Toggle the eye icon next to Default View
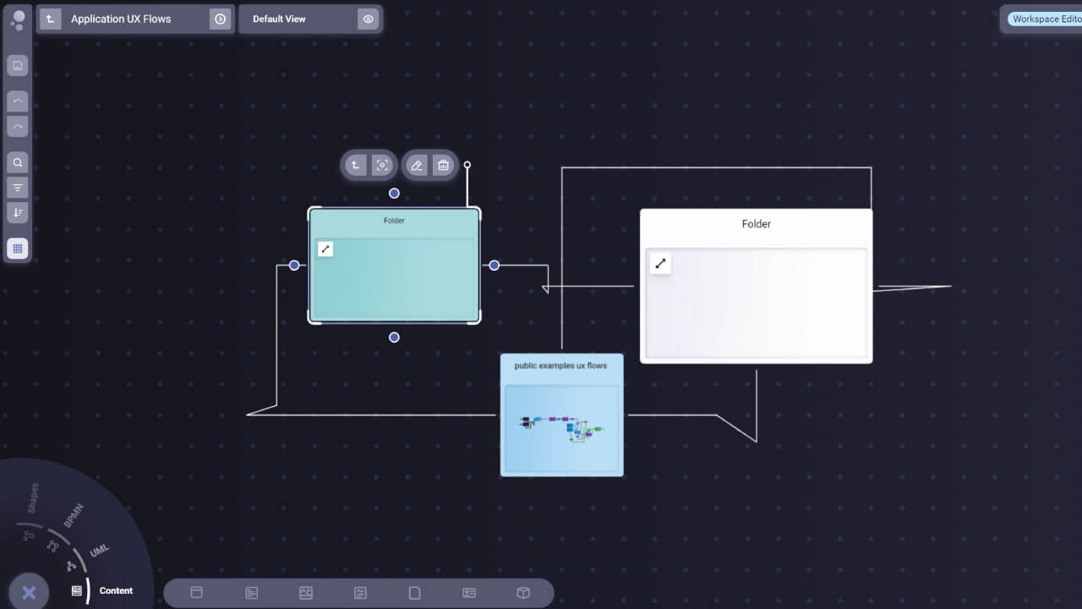This screenshot has height=609, width=1082. 368,19
